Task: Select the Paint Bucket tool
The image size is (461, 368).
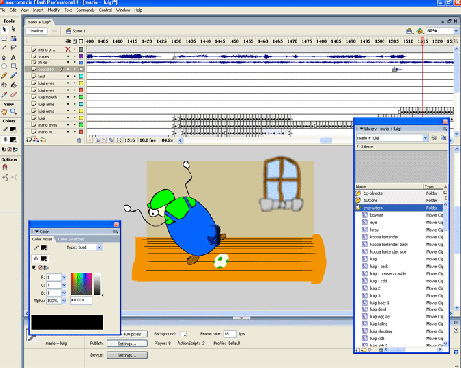Action: point(13,85)
